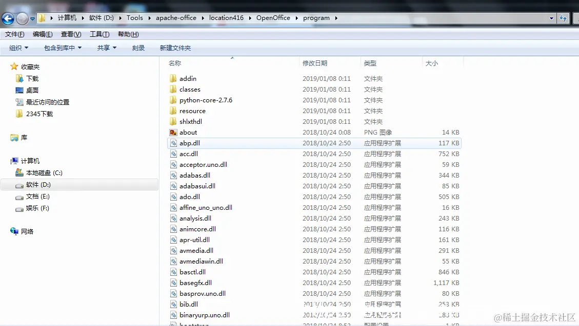
Task: Open address bar history dropdown arrow
Action: pos(551,18)
